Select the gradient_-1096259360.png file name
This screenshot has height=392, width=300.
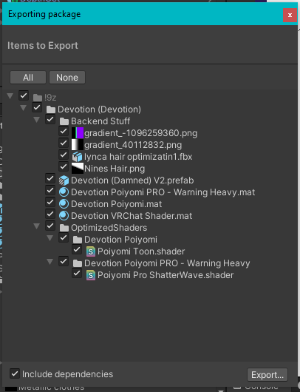tap(141, 133)
